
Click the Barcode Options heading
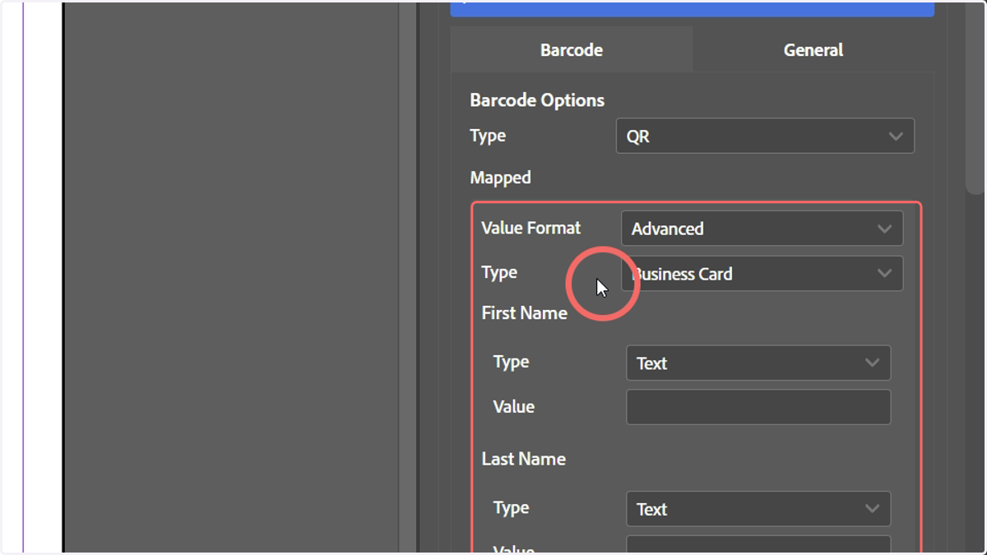point(537,100)
